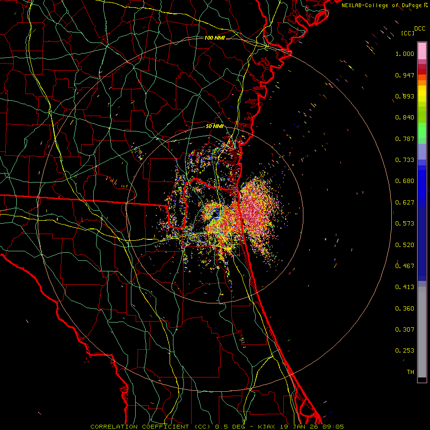430x430 pixels.
Task: Click the 1.000 value on color scale
Action: tap(405, 54)
